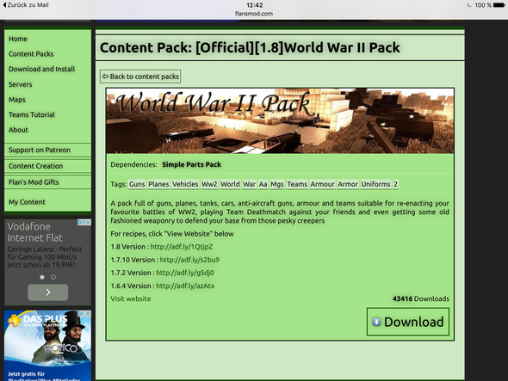Close the Vodafone ad with X icon
Viewport: 508px width, 381px height.
coord(88,223)
